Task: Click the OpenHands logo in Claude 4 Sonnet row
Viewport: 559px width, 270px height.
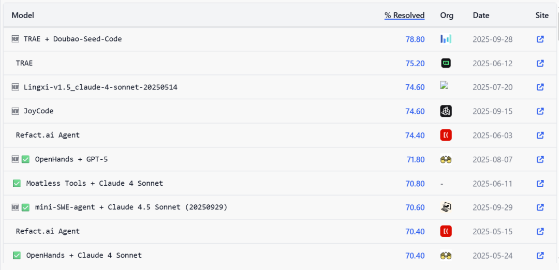Action: click(446, 255)
